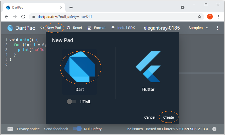Click the Flutter label in dialog
The width and height of the screenshot is (225, 135).
pyautogui.click(x=148, y=89)
